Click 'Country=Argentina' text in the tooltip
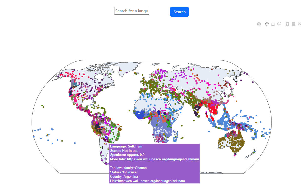 (x=124, y=177)
